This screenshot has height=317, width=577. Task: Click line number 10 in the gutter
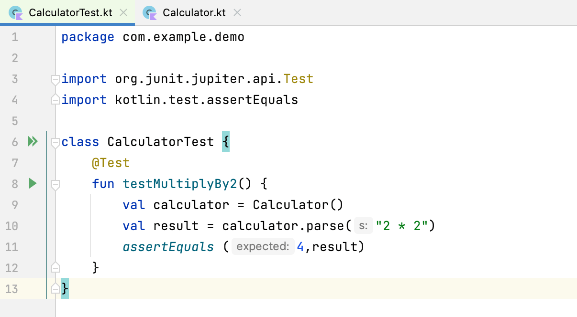12,225
